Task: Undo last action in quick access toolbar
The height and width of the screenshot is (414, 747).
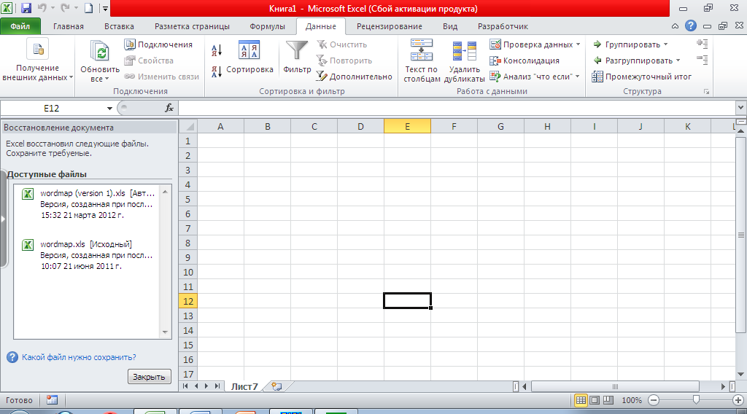Action: (x=42, y=8)
